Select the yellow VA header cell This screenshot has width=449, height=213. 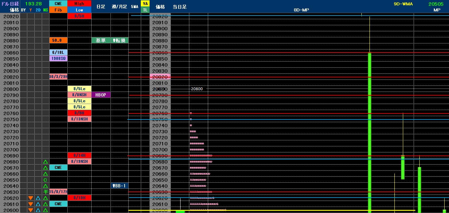point(145,3)
